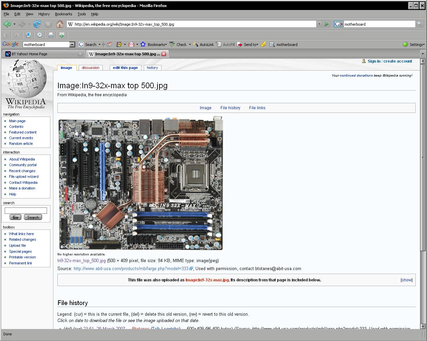Click the Sign in / create account link
427x341 pixels.
pyautogui.click(x=390, y=61)
